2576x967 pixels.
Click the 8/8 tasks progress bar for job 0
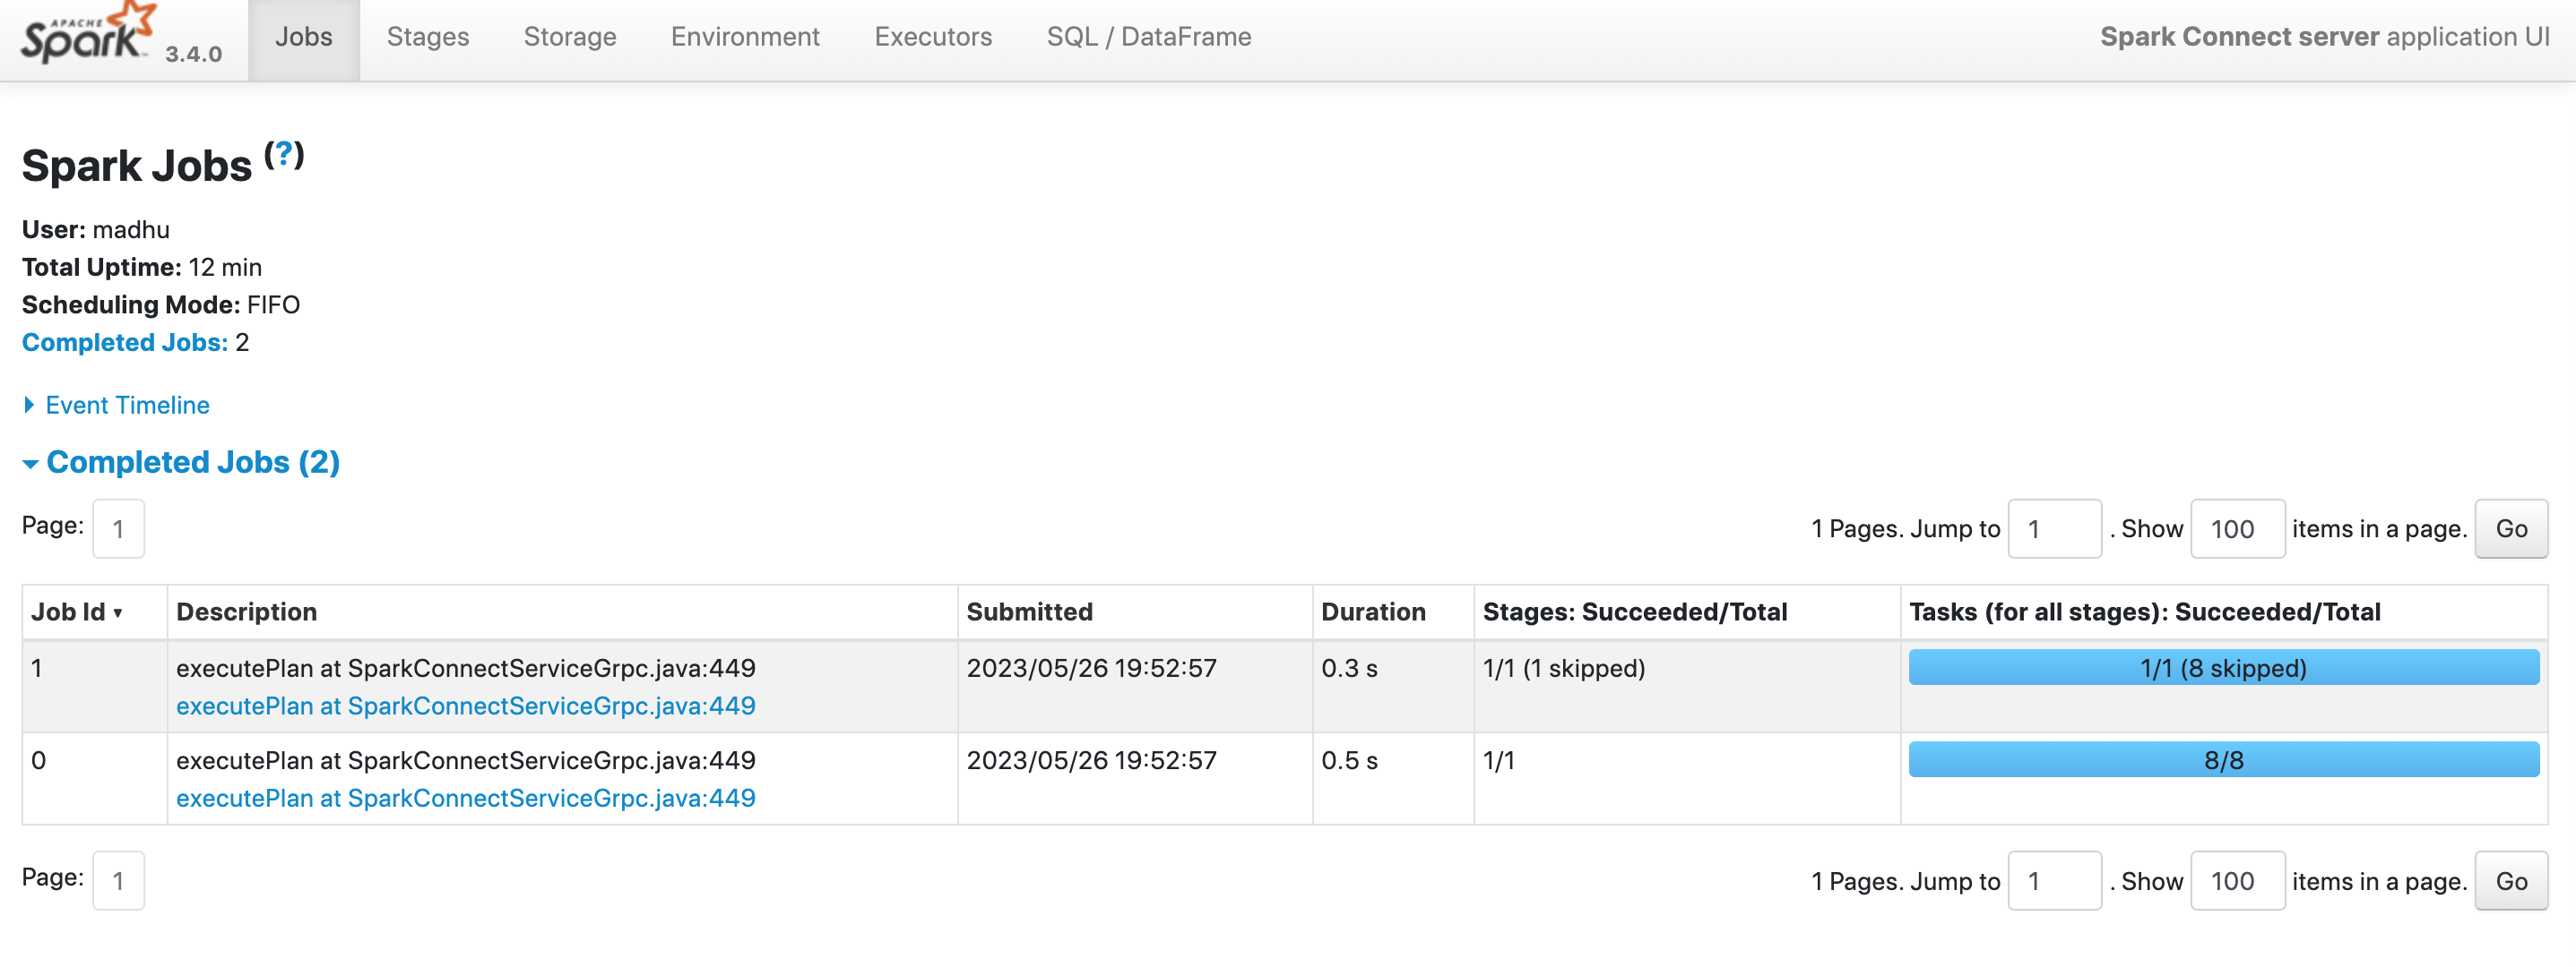click(x=2224, y=758)
